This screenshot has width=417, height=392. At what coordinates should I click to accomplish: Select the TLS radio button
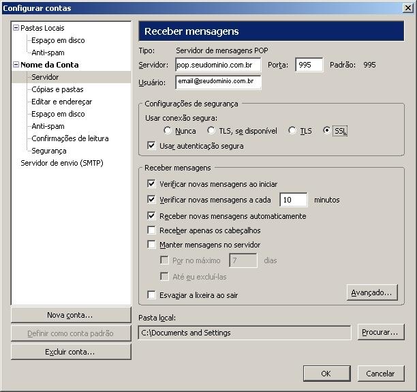(292, 130)
